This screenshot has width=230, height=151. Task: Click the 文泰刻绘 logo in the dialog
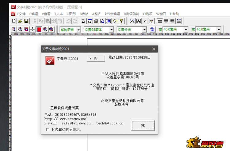(50, 60)
